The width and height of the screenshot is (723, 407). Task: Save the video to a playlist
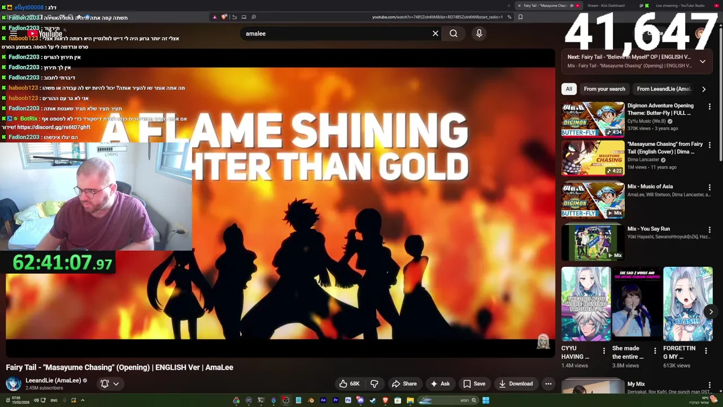[x=474, y=384]
